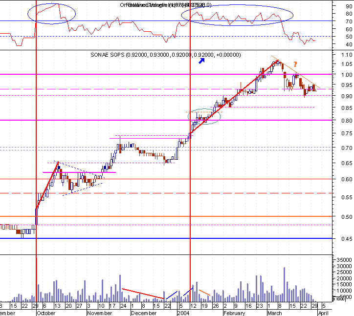Click the April month label
Screen dimensions: 354x316
pyautogui.click(x=323, y=313)
